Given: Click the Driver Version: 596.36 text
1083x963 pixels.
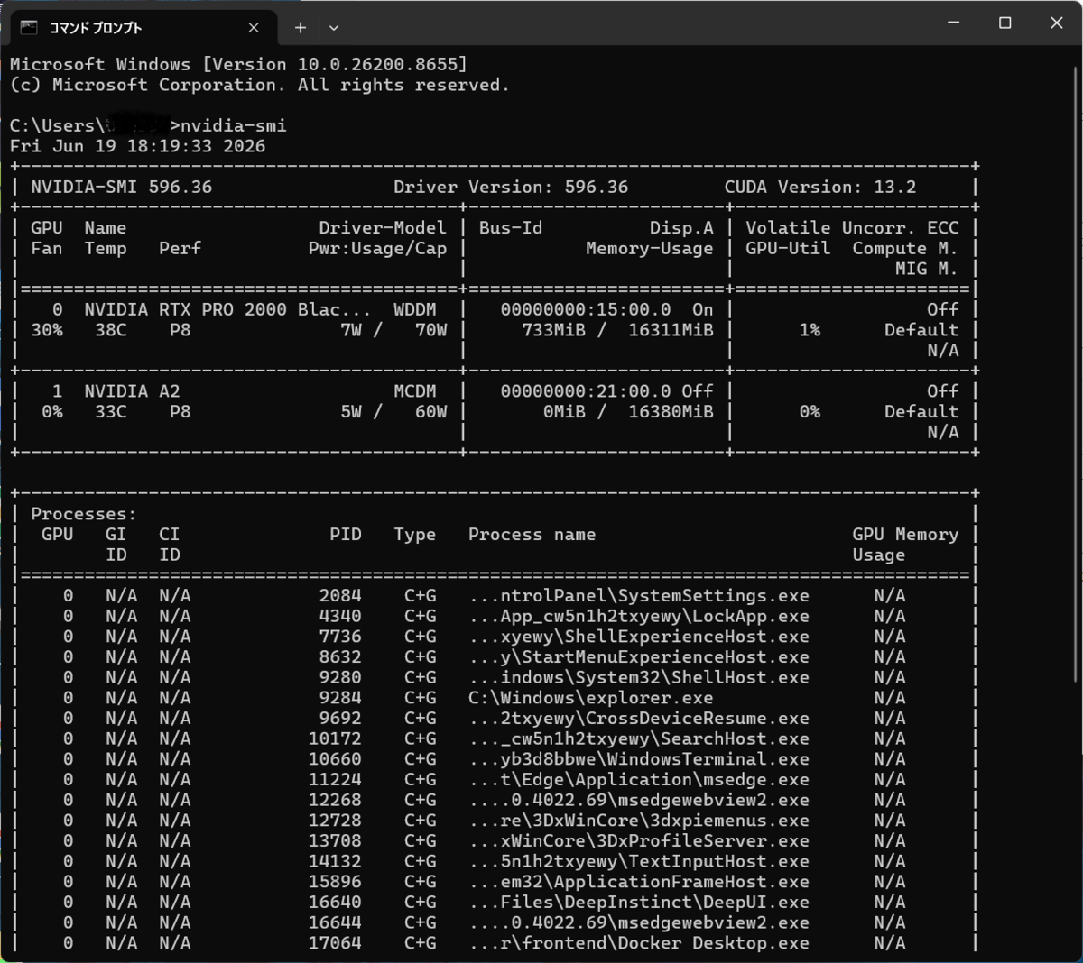Looking at the screenshot, I should (x=511, y=187).
